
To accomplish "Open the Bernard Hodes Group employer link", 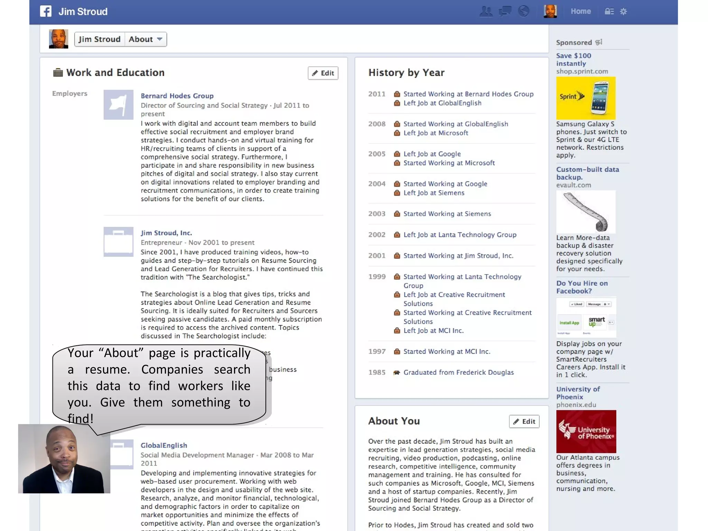I will 177,96.
